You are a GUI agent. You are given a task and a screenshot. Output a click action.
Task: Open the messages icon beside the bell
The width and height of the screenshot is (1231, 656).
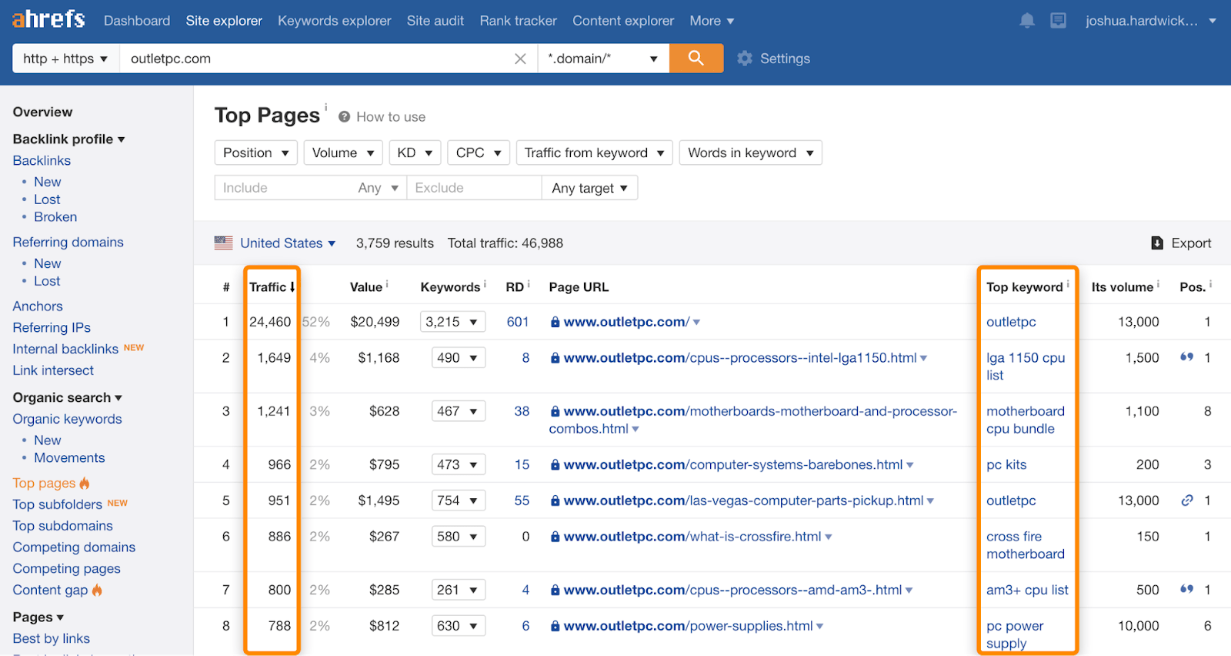click(x=1059, y=21)
